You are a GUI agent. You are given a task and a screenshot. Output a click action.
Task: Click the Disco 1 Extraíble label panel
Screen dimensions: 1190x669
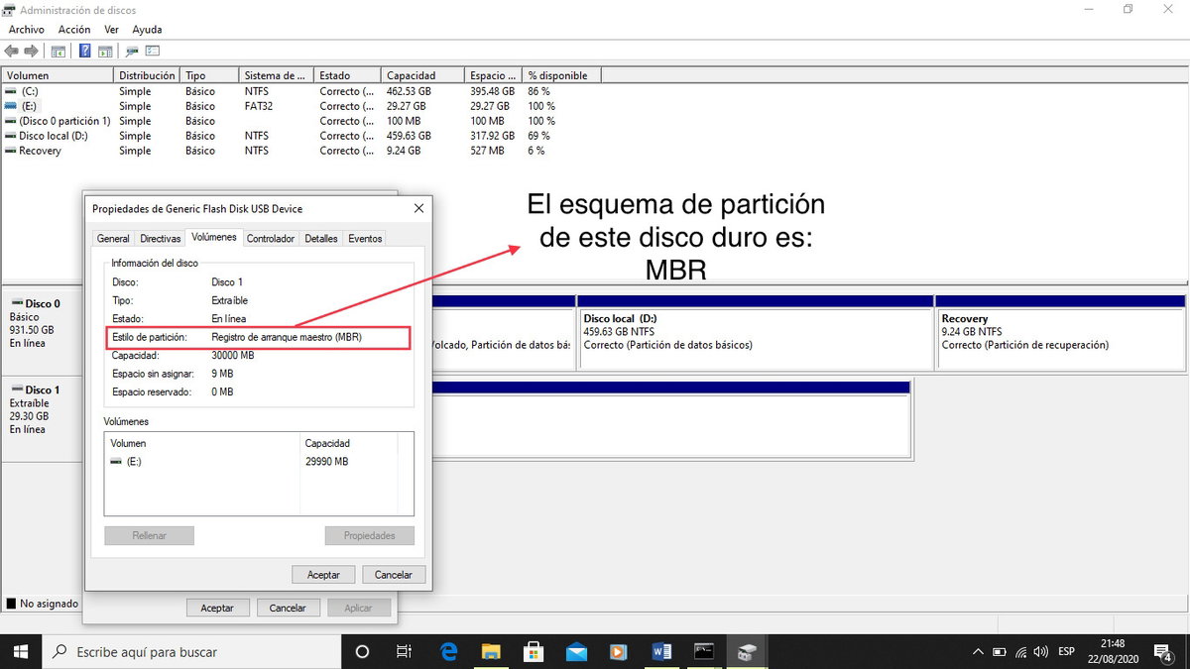(x=40, y=417)
